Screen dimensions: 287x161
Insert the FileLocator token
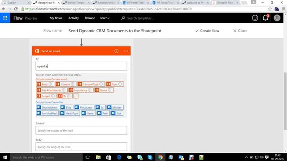(x=84, y=107)
